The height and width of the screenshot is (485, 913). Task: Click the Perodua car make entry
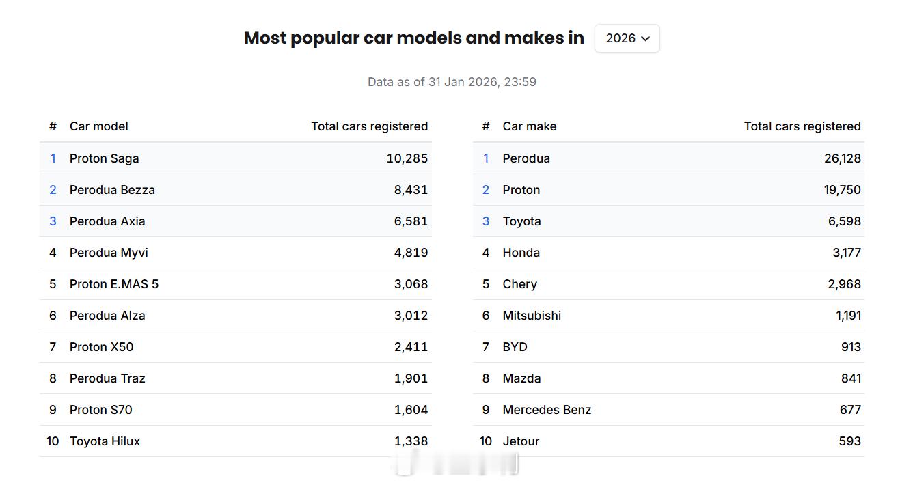[526, 158]
